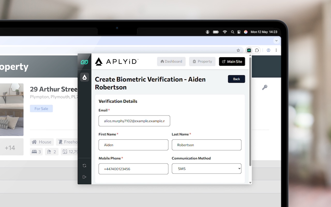Click the bathrooms count tag showing 2
The height and width of the screenshot is (207, 331).
[x=52, y=152]
